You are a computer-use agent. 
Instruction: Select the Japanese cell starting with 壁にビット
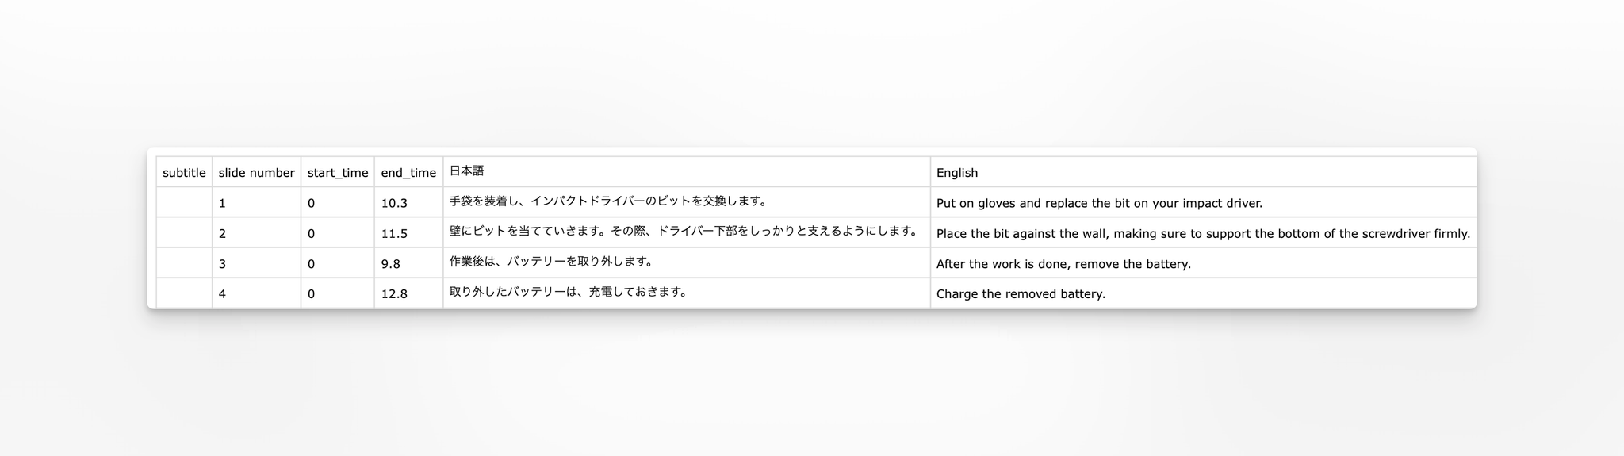tap(684, 232)
